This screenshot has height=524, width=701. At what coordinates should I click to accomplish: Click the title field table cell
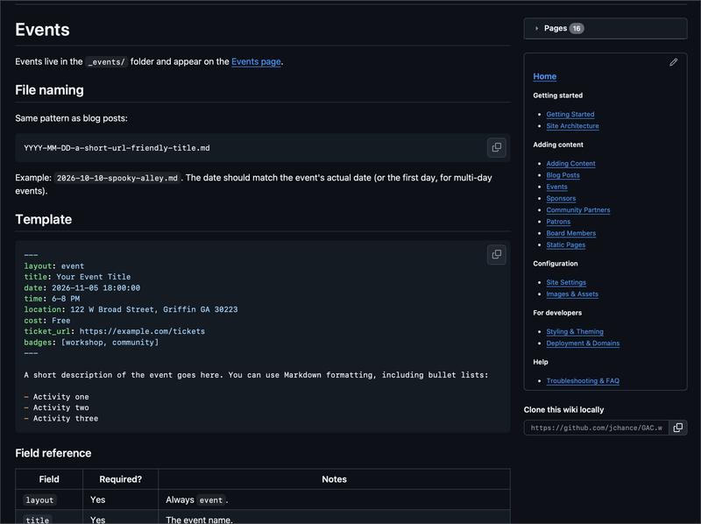pyautogui.click(x=49, y=518)
